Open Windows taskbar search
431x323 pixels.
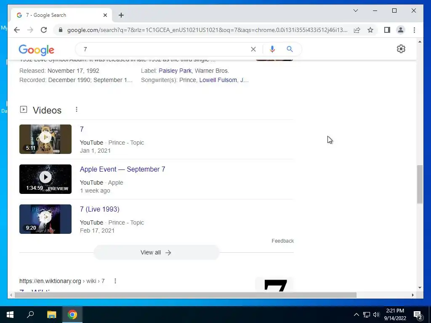point(30,315)
